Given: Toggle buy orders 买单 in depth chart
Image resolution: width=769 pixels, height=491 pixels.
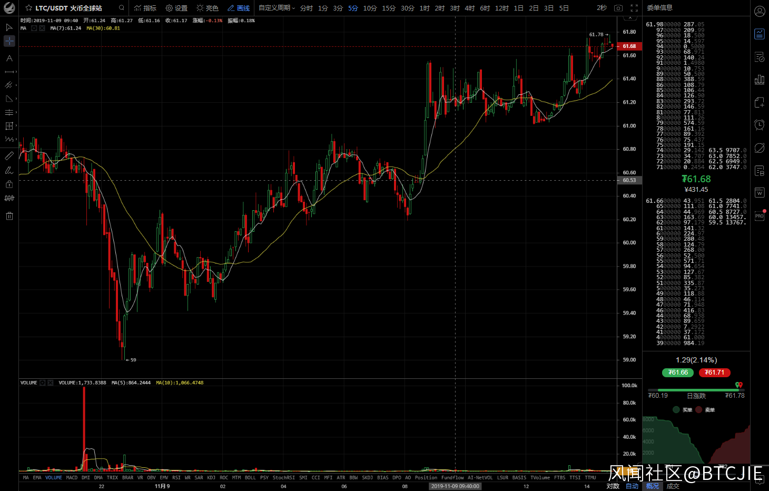Looking at the screenshot, I should tap(683, 410).
